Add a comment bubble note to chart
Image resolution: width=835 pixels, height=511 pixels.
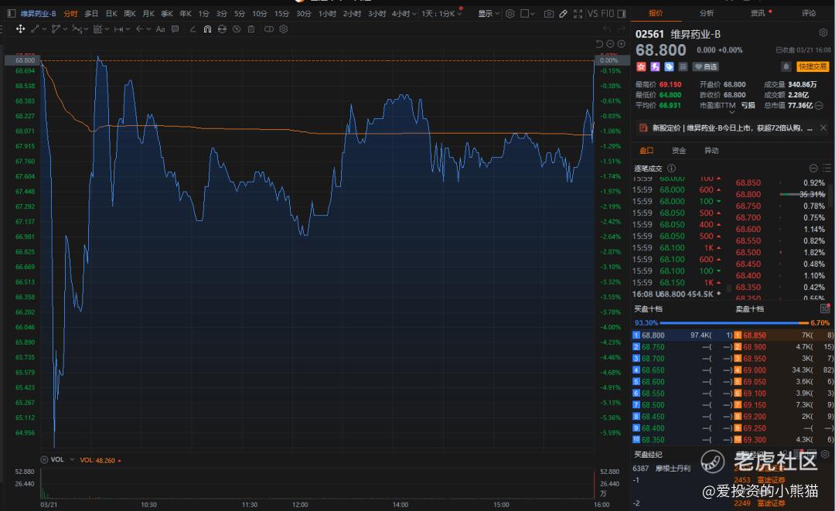(176, 29)
